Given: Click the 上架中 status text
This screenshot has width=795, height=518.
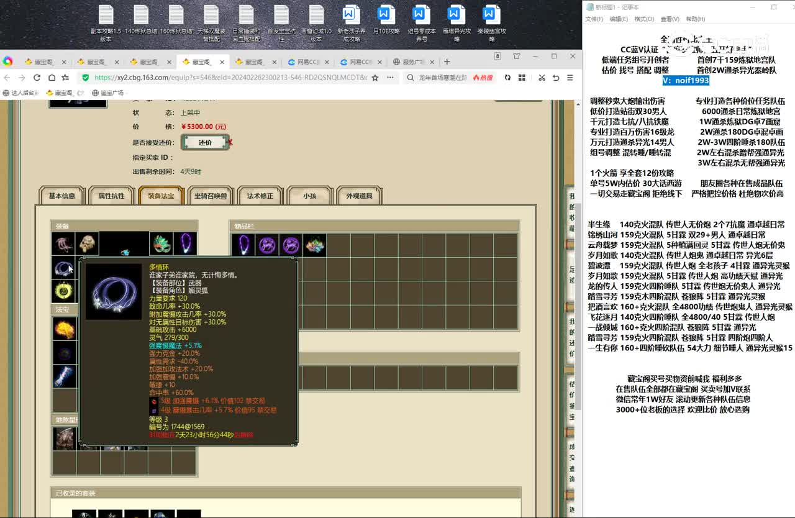Looking at the screenshot, I should click(191, 112).
